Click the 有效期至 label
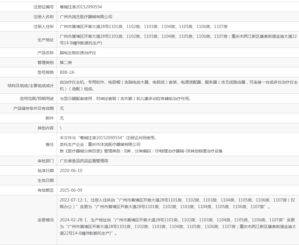 tap(46, 190)
